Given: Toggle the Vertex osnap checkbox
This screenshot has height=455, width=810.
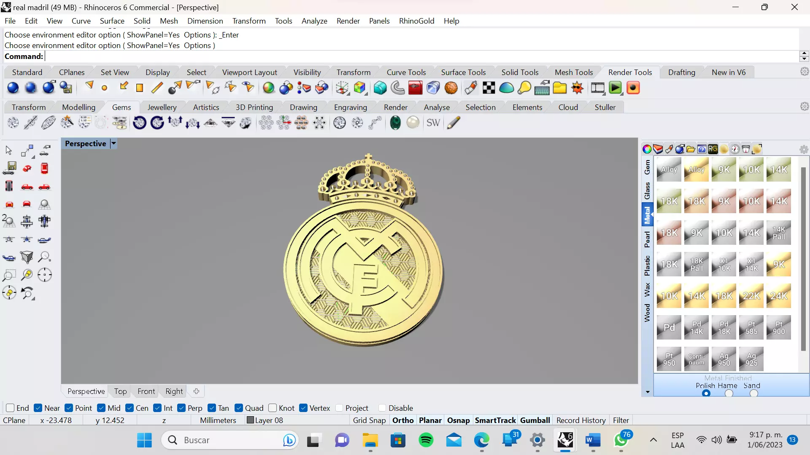Looking at the screenshot, I should [x=303, y=408].
